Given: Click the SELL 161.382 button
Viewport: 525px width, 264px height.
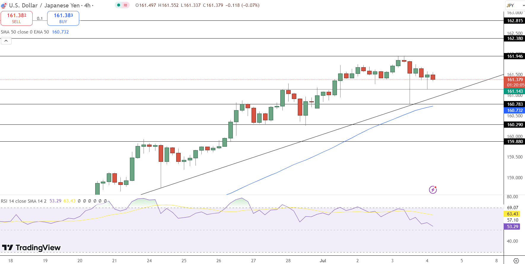Looking at the screenshot, I should point(17,18).
